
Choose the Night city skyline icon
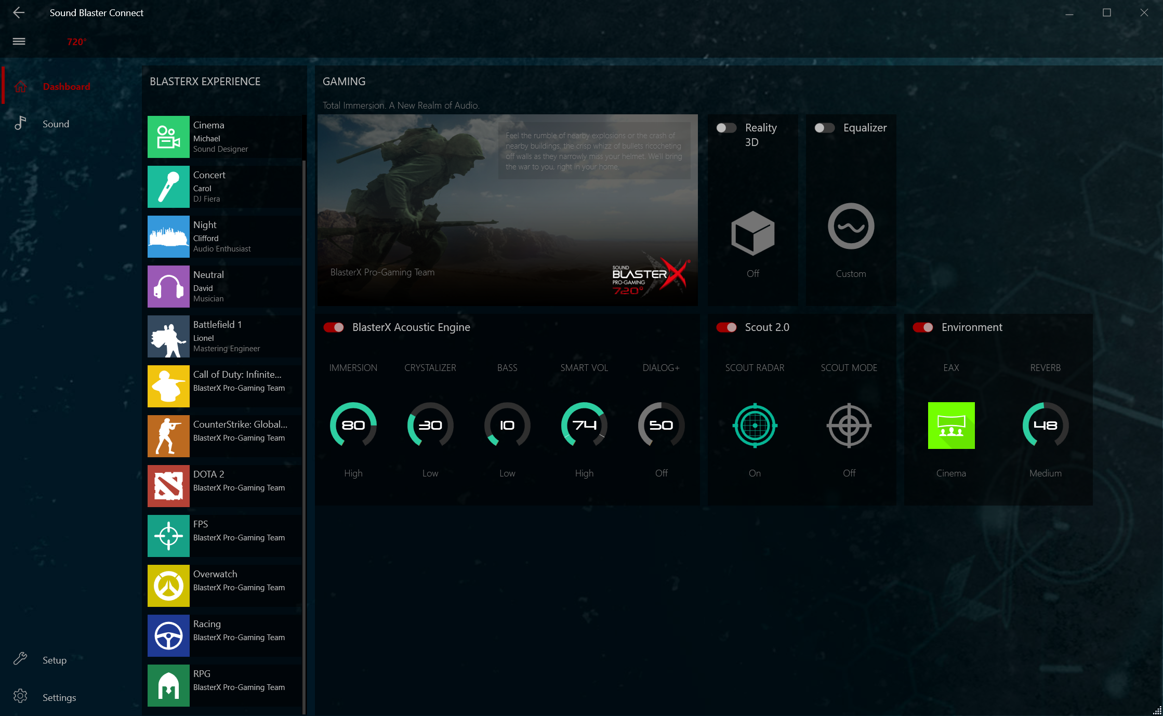point(168,236)
